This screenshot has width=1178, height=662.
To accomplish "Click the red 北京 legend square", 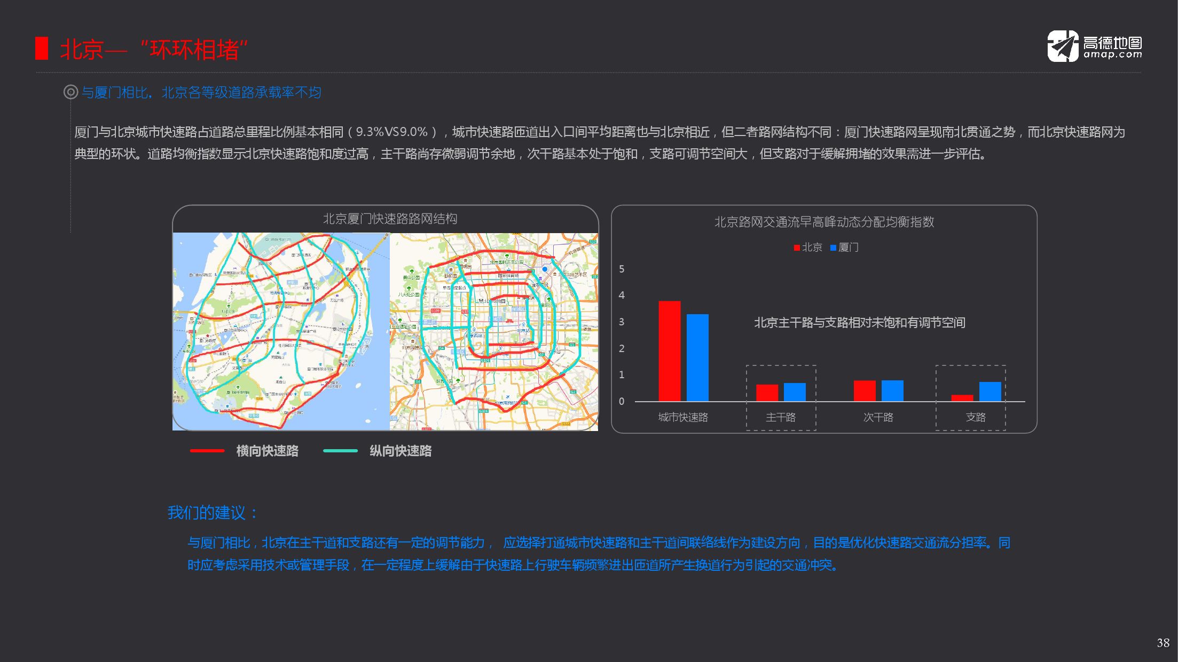I will click(797, 248).
